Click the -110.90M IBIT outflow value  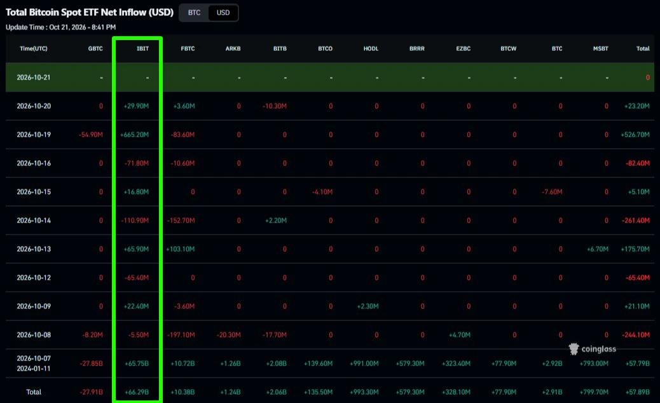pos(135,221)
